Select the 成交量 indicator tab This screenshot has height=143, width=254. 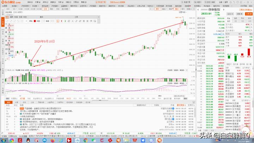[x=22, y=99]
